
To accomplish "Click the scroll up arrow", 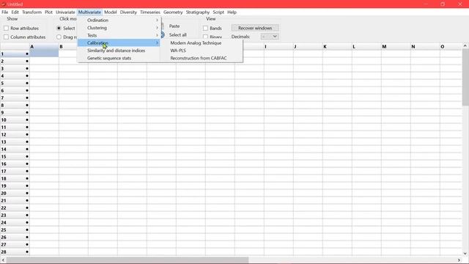I will 465,45.
